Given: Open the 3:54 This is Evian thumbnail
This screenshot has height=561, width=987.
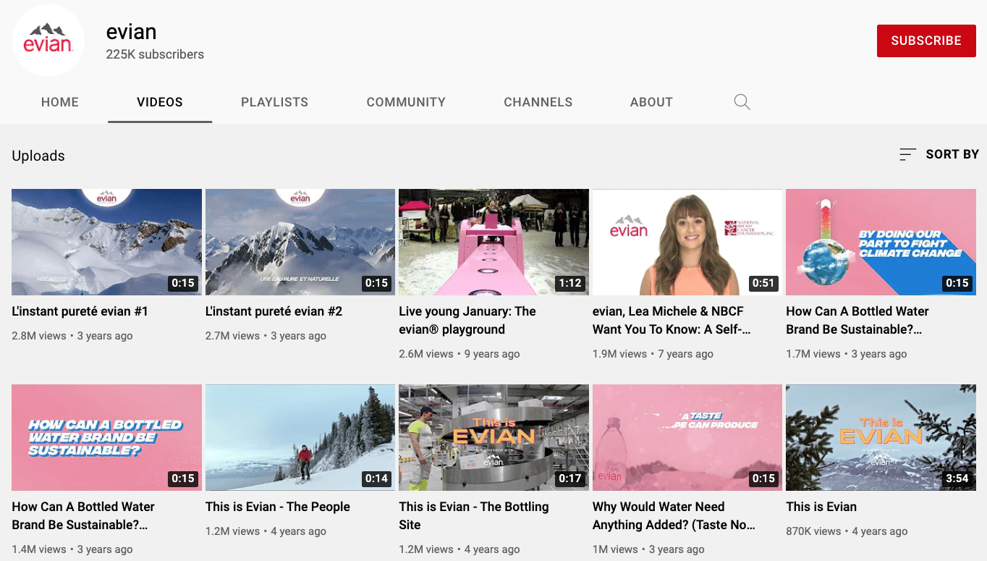Looking at the screenshot, I should (881, 437).
